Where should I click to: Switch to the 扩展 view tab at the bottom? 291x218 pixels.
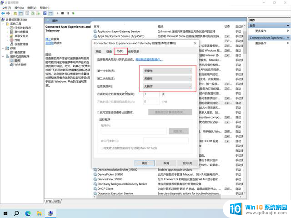(x=49, y=202)
